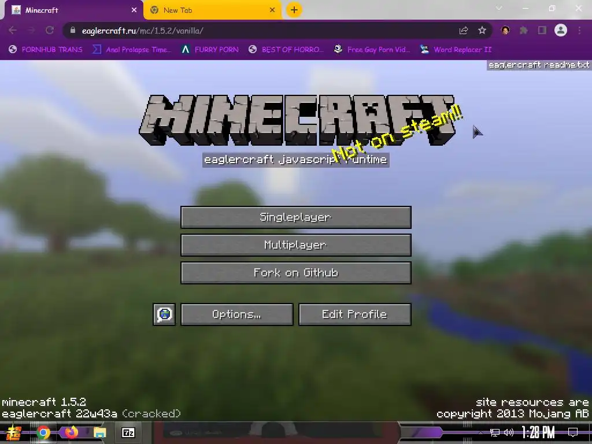Viewport: 592px width, 444px height.
Task: Click the eaglercraft javascript runtime label
Action: tap(295, 160)
